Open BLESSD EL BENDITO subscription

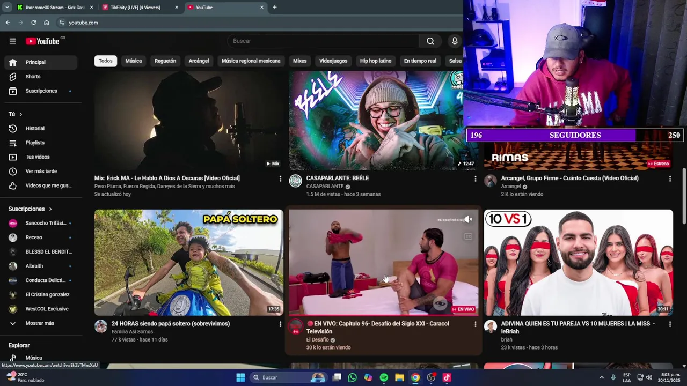click(41, 252)
